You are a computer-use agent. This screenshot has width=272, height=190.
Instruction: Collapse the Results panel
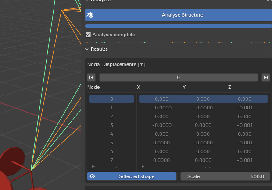pyautogui.click(x=87, y=49)
